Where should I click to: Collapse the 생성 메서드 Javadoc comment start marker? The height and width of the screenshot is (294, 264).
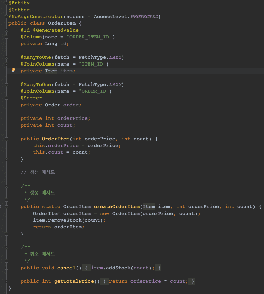click(6, 186)
